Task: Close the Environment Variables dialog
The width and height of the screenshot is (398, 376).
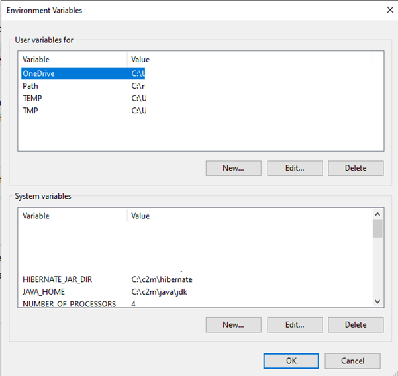Action: pyautogui.click(x=390, y=10)
